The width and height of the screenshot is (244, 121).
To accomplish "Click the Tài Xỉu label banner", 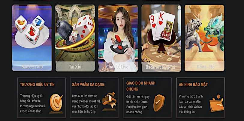I will click(75, 66).
